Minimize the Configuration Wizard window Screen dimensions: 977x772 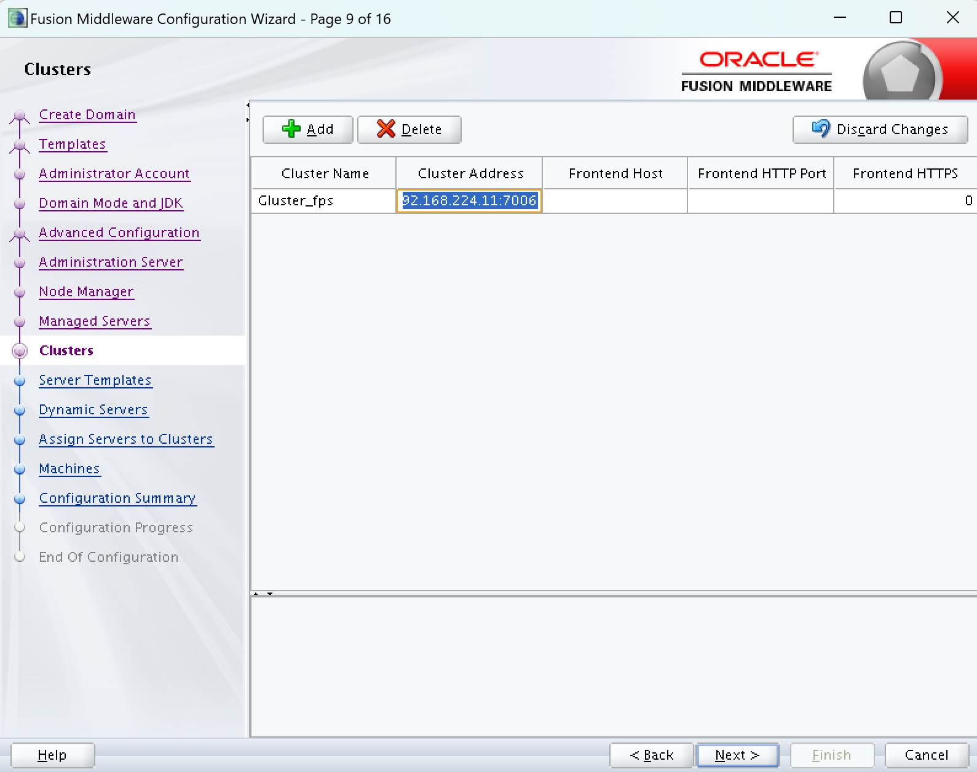click(840, 18)
